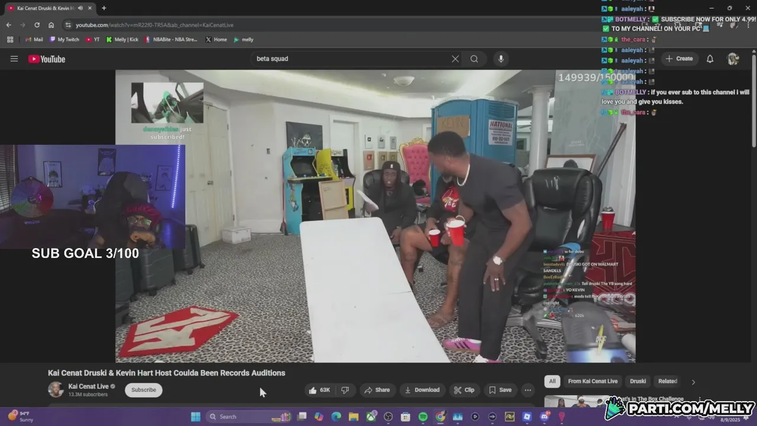
Task: Open the My Twitch bookmark
Action: pos(64,40)
